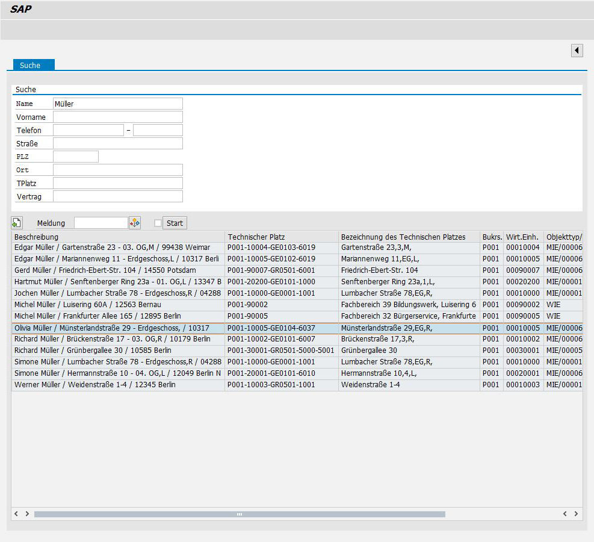This screenshot has width=594, height=542.
Task: Tick the checkbox beside the Start button
Action: pos(158,223)
